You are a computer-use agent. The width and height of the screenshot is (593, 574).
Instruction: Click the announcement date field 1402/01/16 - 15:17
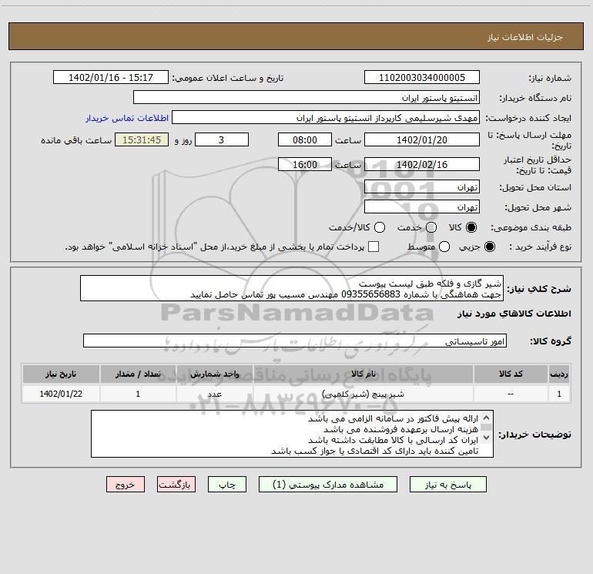[111, 78]
